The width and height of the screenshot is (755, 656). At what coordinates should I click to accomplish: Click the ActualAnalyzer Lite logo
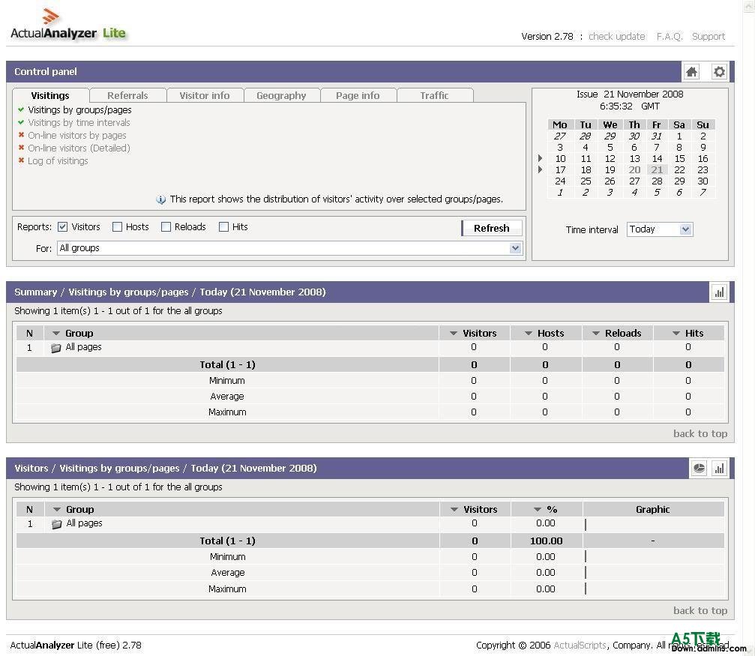(x=68, y=25)
